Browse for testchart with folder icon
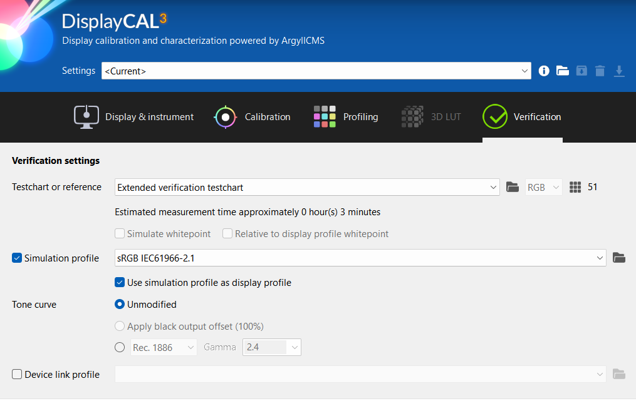The image size is (636, 401). click(x=513, y=187)
